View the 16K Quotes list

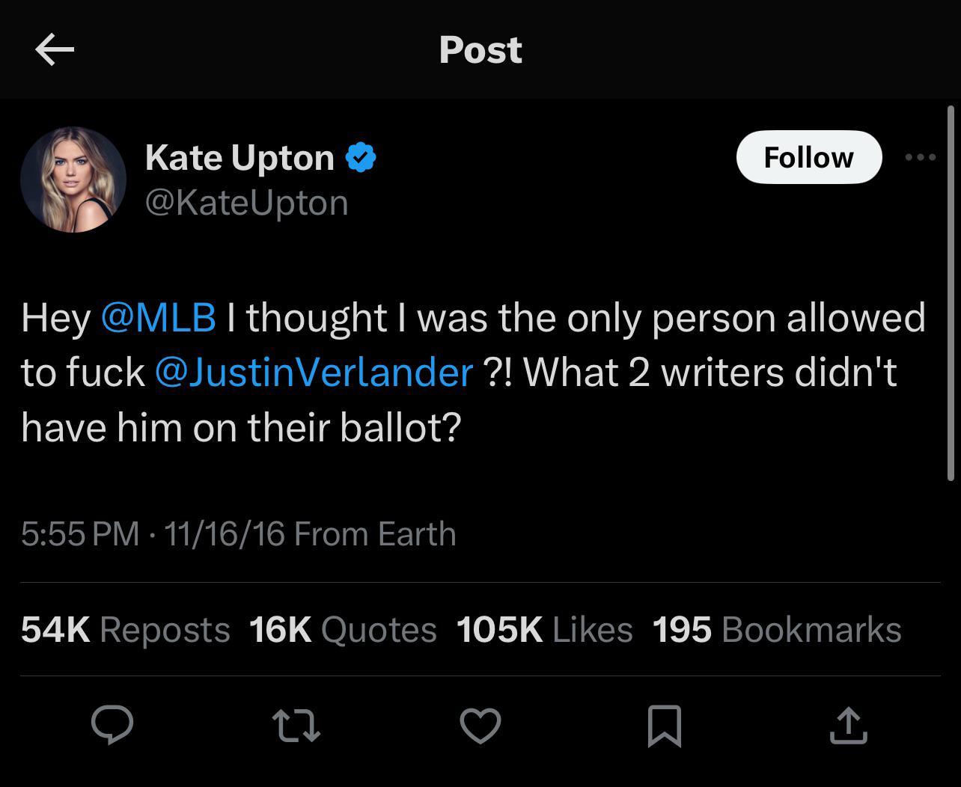tap(342, 630)
